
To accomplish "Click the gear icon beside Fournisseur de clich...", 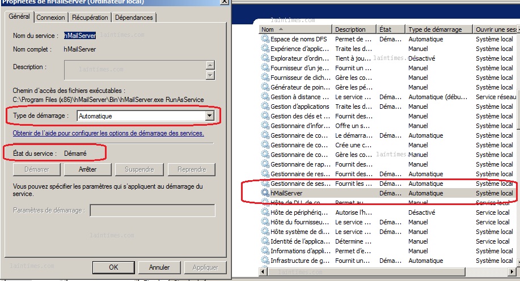I will 265,77.
